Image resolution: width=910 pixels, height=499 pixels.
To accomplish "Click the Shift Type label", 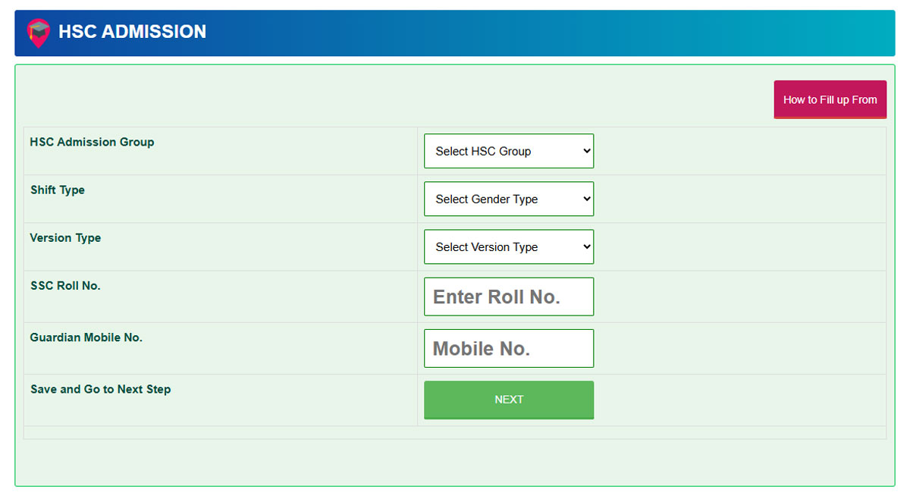I will 58,190.
